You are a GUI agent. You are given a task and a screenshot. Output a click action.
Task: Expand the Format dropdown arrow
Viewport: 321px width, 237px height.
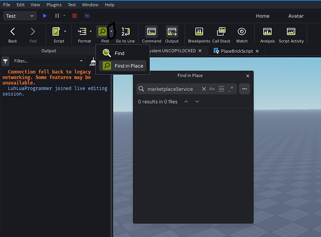(91, 31)
